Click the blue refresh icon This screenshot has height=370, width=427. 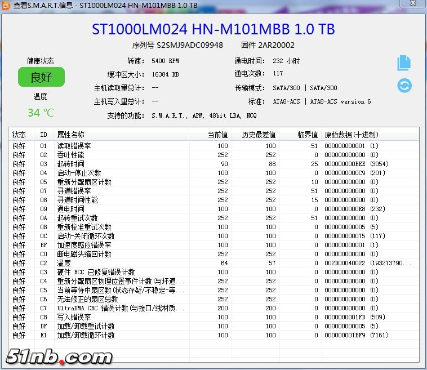click(x=404, y=86)
